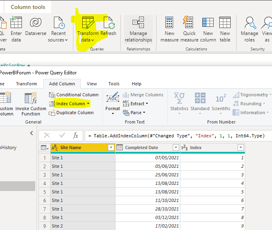This screenshot has height=230, width=272.
Task: Open the Rounding dropdown
Action: click(x=249, y=104)
